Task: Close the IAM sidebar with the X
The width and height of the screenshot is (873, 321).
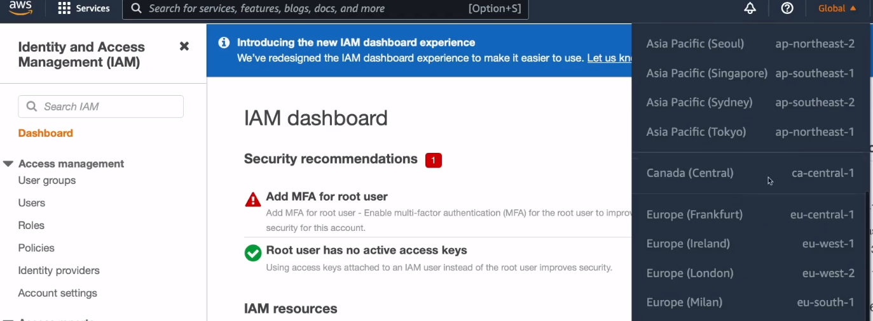Action: click(184, 46)
